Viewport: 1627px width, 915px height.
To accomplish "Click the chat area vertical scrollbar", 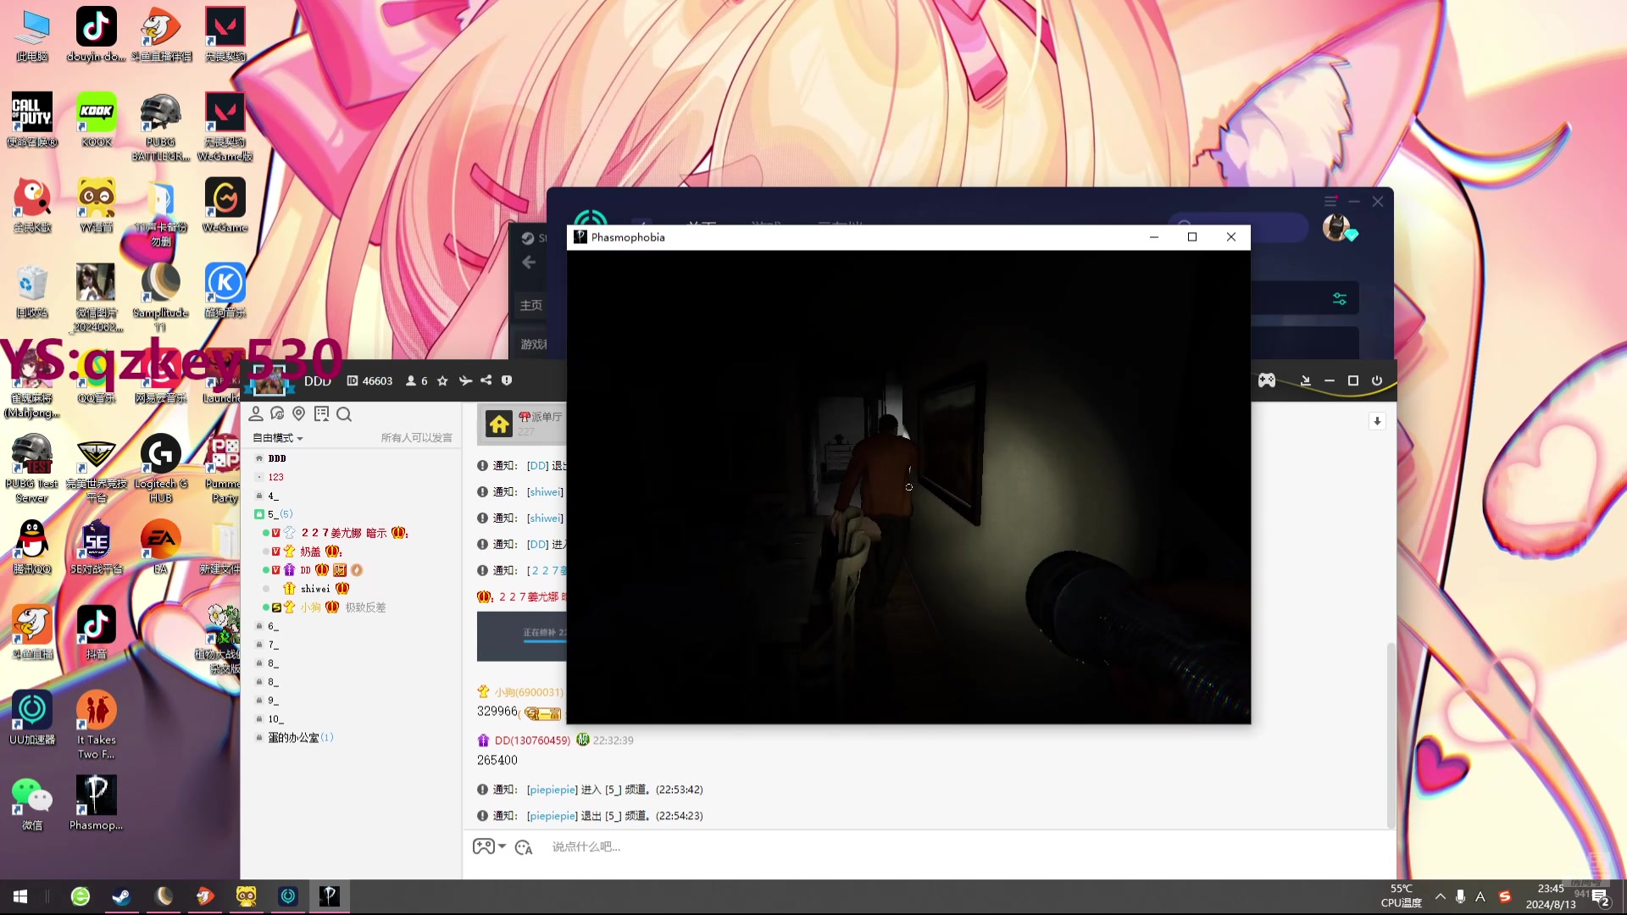I will (1391, 735).
